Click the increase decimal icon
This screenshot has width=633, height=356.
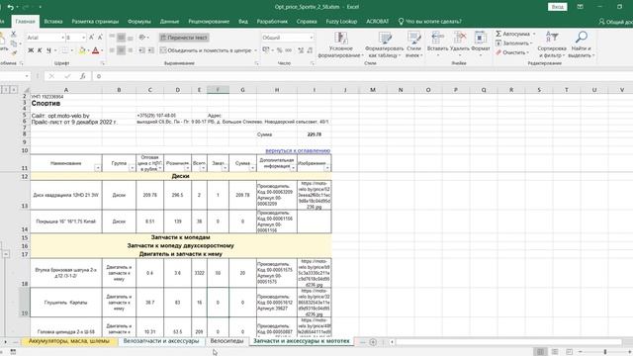click(301, 50)
